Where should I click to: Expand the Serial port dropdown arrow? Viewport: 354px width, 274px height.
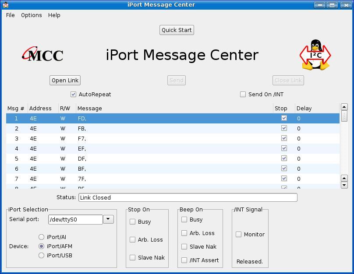[108, 219]
